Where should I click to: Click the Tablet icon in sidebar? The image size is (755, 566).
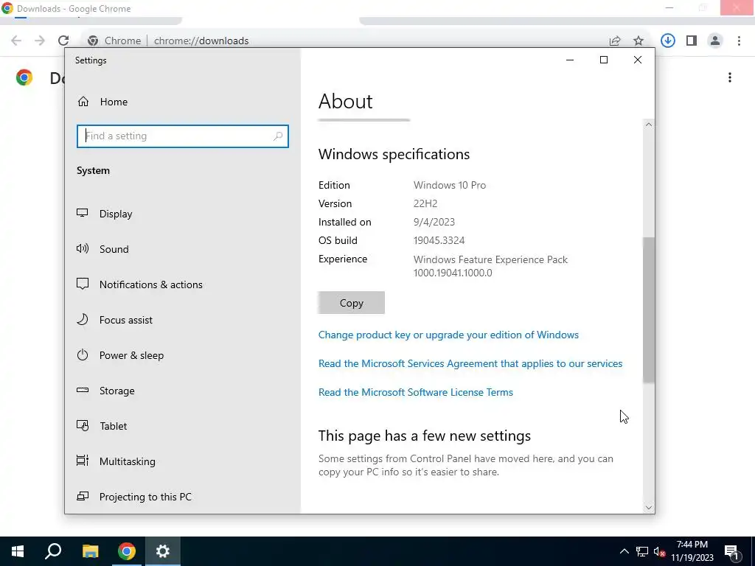click(x=83, y=425)
